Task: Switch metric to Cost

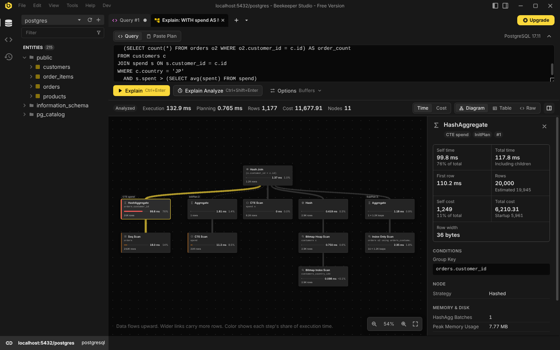Action: tap(441, 108)
